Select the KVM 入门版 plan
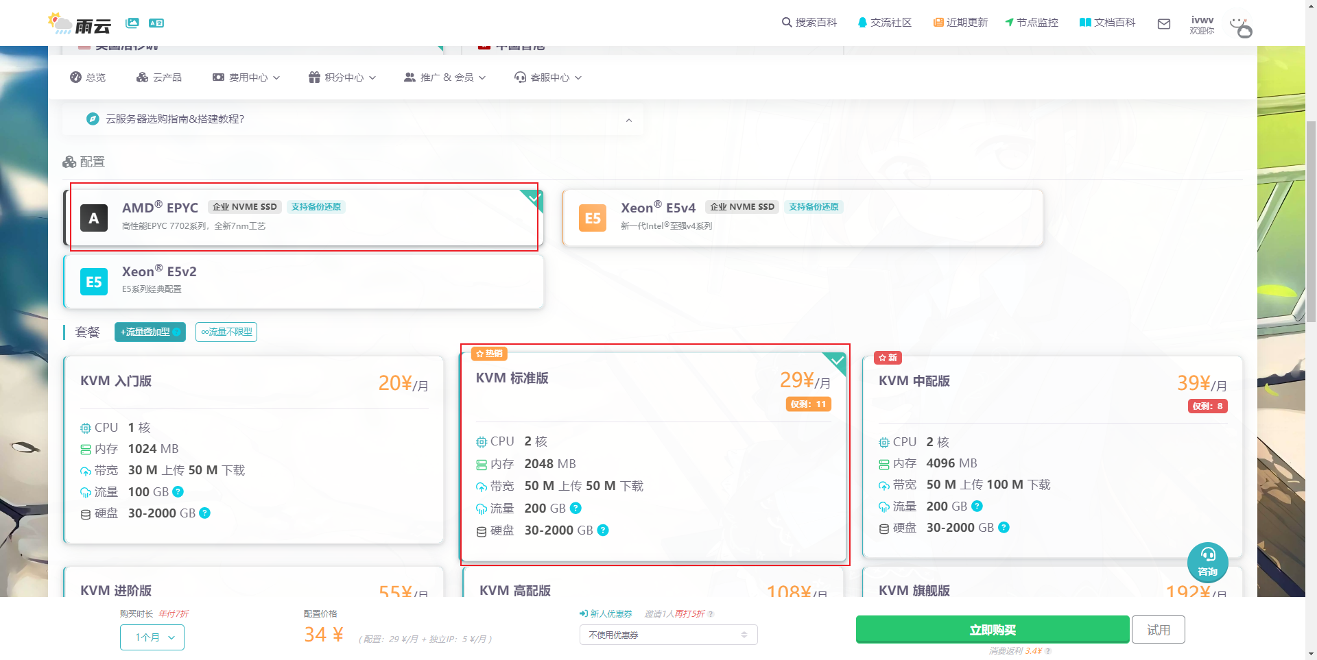 coord(254,449)
